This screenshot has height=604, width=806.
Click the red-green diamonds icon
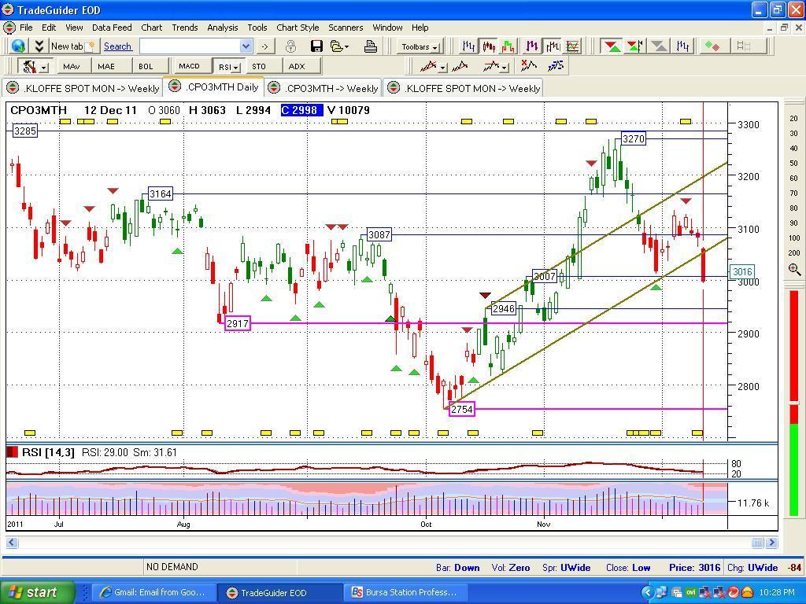[712, 46]
